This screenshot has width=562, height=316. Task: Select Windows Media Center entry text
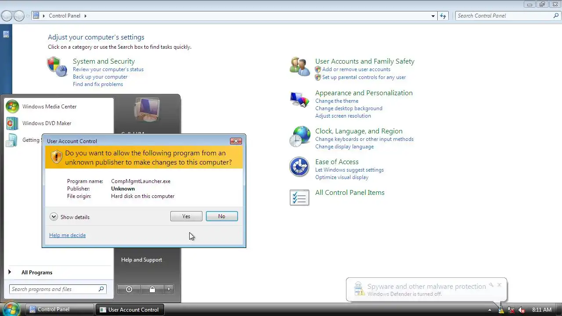tap(49, 107)
